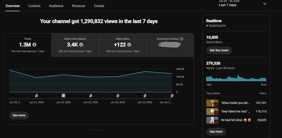Screen dimensions: 282x138
Task: Select the Trends tab
Action: click(99, 6)
